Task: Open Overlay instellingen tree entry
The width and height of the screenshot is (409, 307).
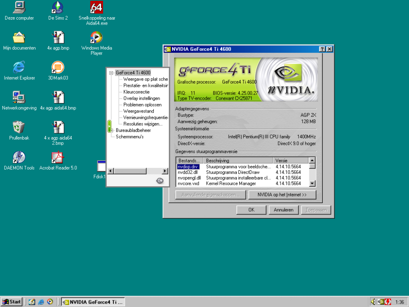Action: 142,98
